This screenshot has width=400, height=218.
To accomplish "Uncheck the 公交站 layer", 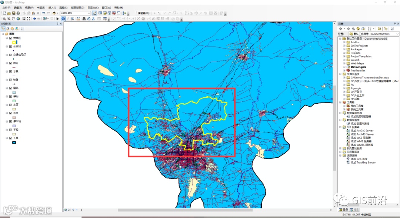I will pos(10,46).
